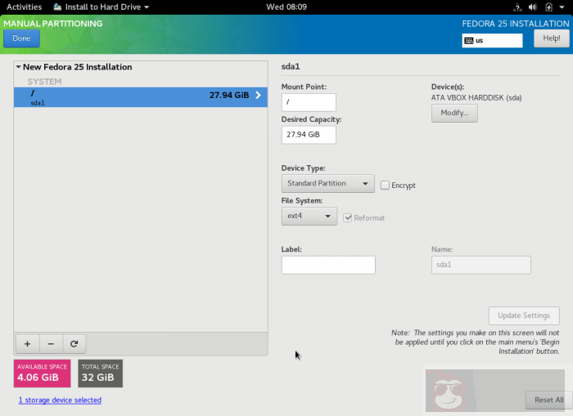Click the Modify... devices button
The width and height of the screenshot is (573, 416).
click(454, 113)
